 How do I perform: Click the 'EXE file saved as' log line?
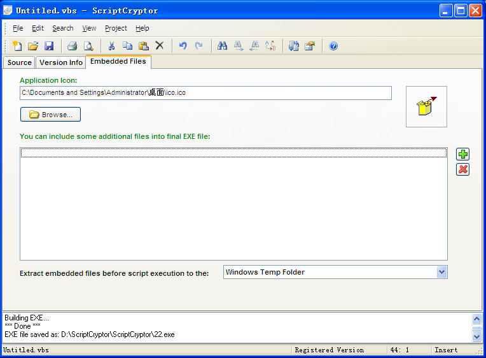point(90,334)
